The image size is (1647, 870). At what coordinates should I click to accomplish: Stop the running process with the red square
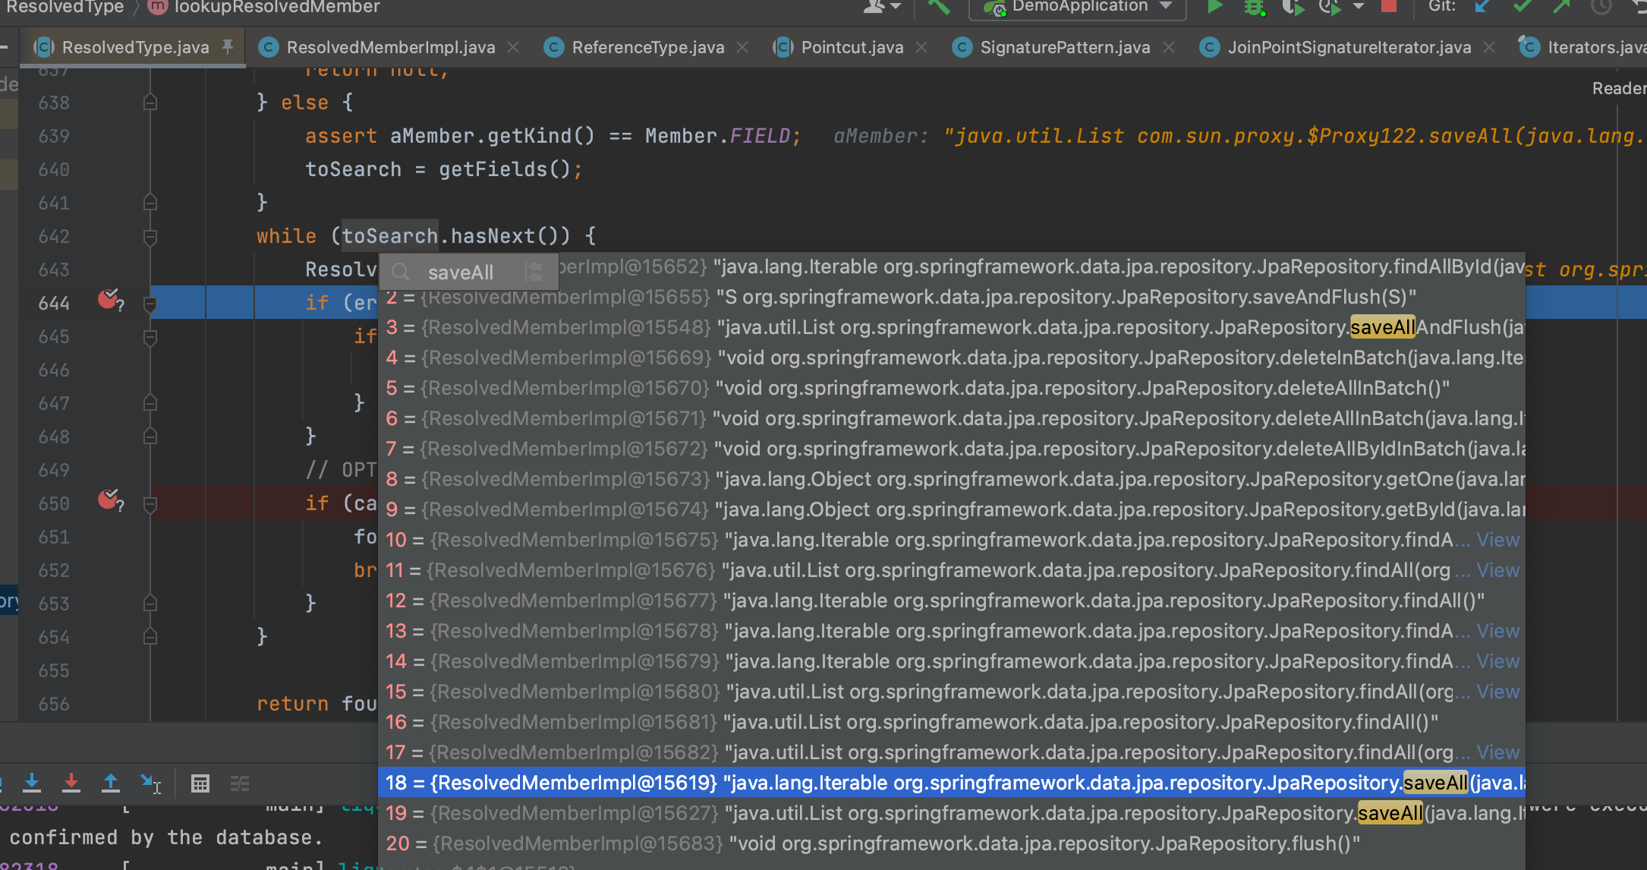(x=1388, y=6)
